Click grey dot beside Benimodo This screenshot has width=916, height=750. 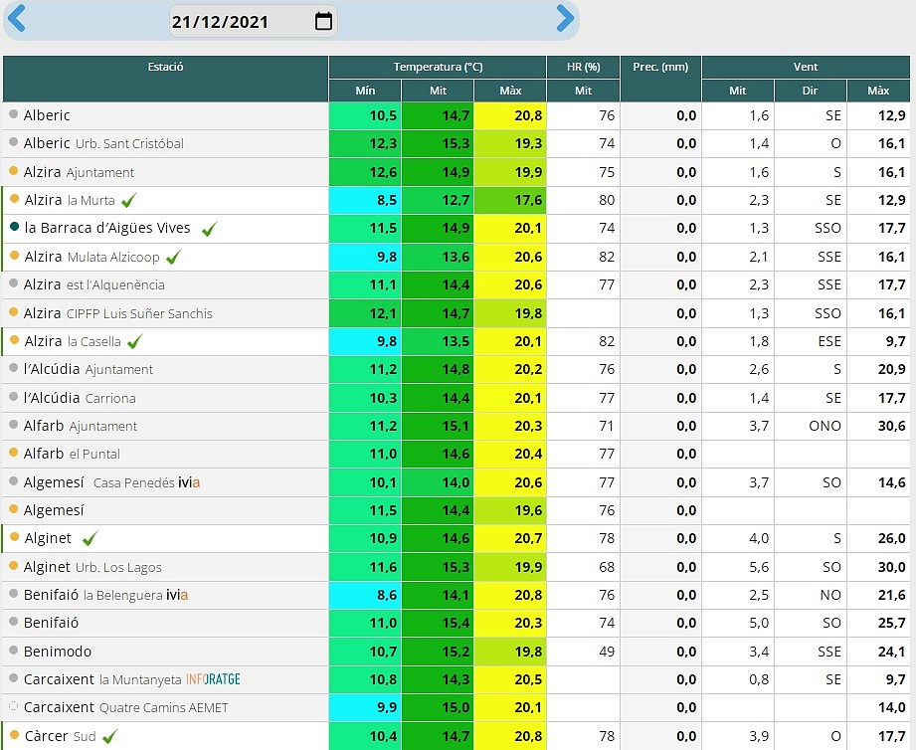pos(14,651)
